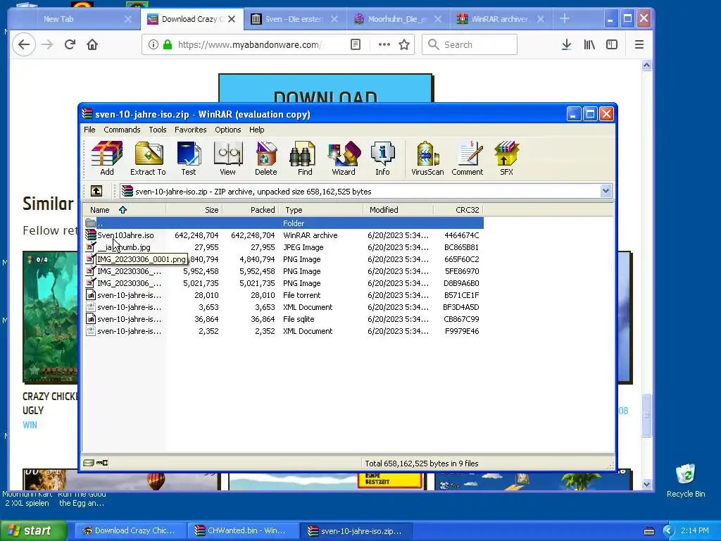Open the Commands menu
The height and width of the screenshot is (541, 721).
[122, 130]
